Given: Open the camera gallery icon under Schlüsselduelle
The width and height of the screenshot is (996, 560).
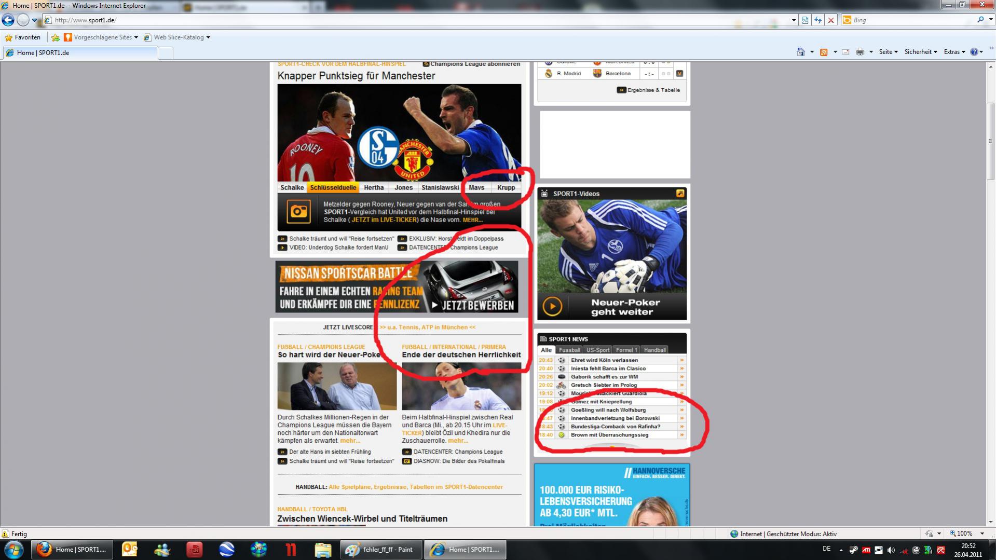Looking at the screenshot, I should 298,211.
